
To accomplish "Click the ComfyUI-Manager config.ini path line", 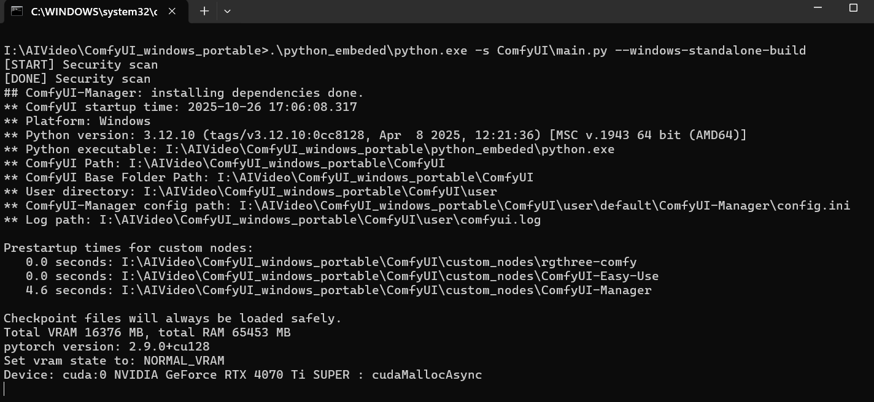I will click(427, 205).
